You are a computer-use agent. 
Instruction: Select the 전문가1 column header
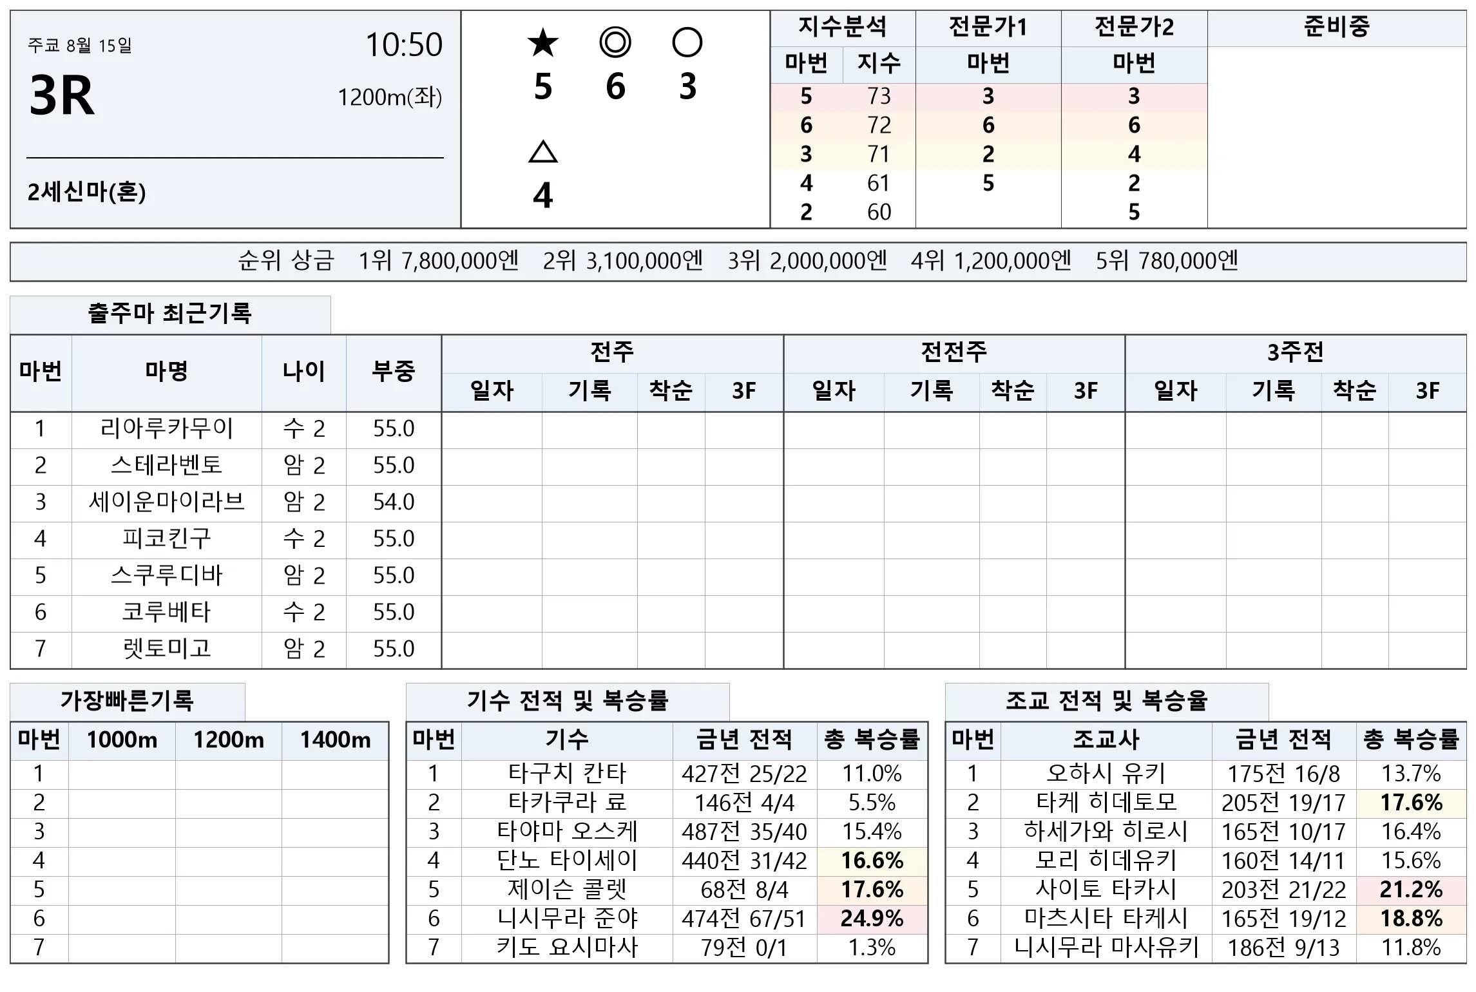click(x=988, y=28)
